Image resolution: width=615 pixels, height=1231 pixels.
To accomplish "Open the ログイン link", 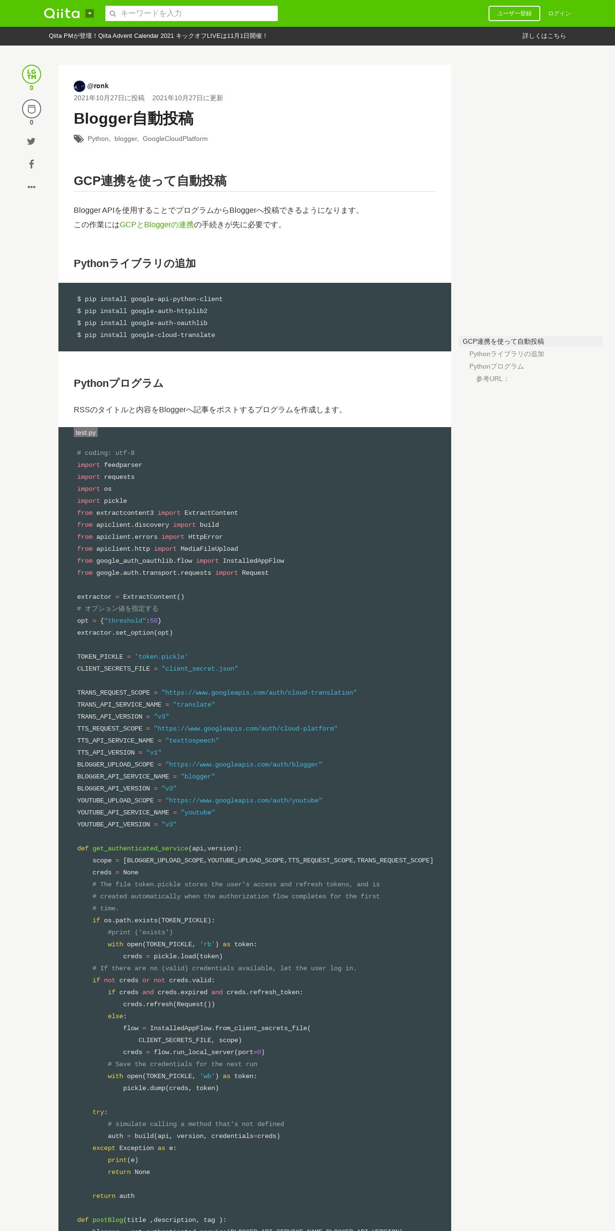I will point(559,13).
